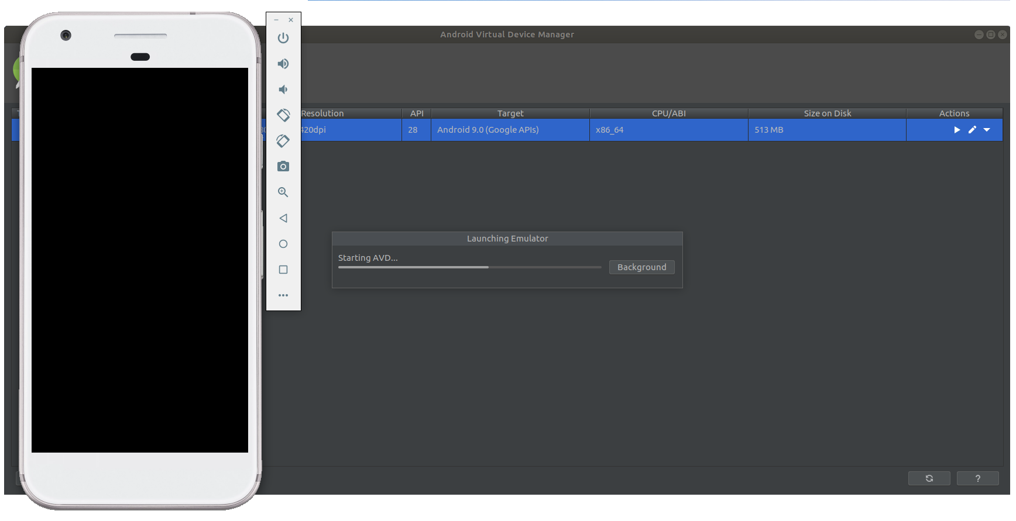Click the Actions column header

(955, 113)
